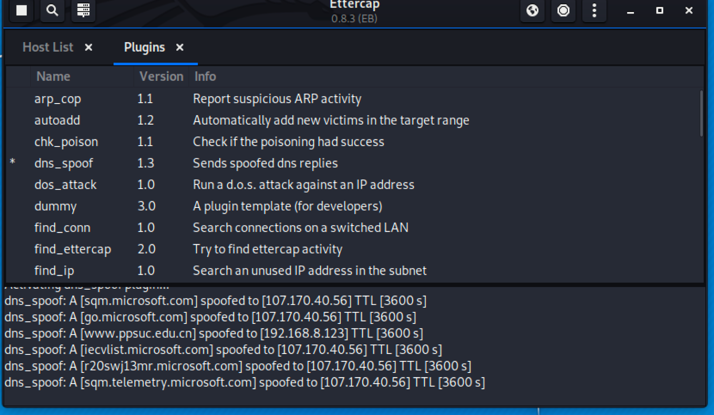Open the MITM globe menu icon
714x415 pixels.
[x=532, y=10]
